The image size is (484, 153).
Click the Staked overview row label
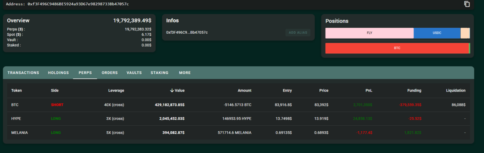pos(14,45)
